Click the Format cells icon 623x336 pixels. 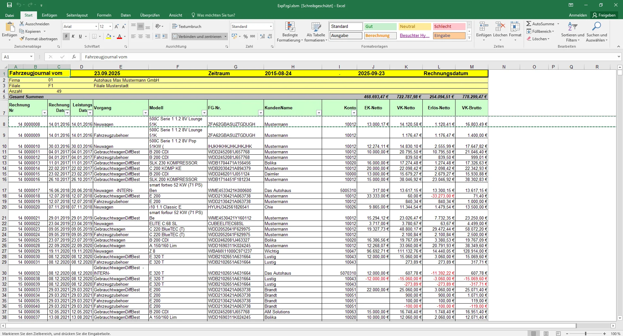coord(515,27)
